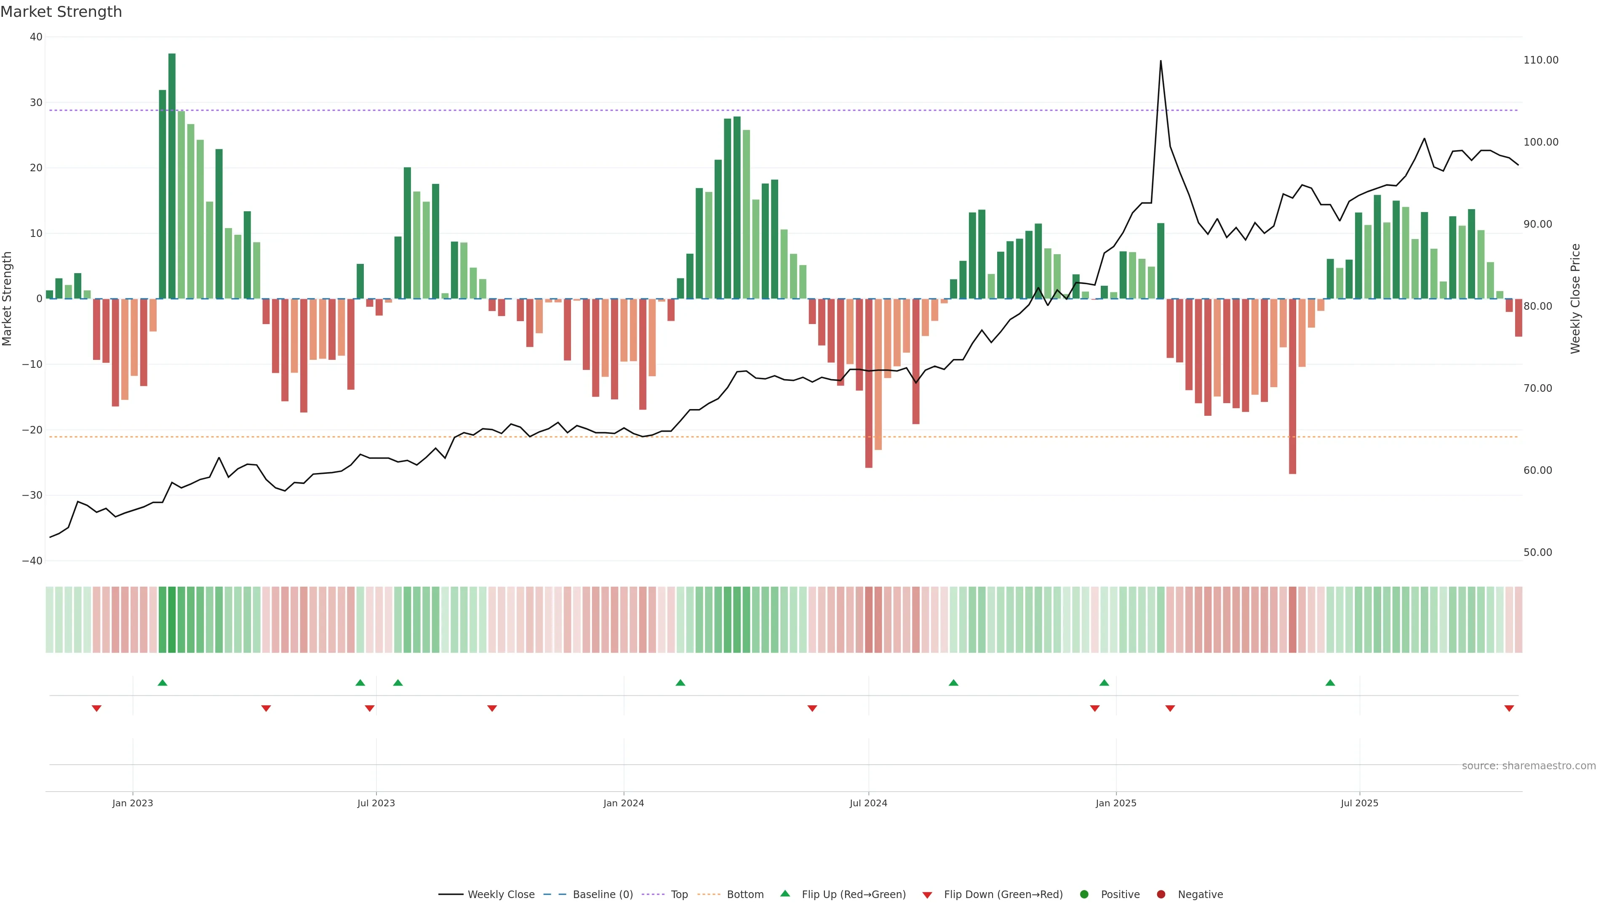Click the rightmost red flip-down triangle marker
The height and width of the screenshot is (909, 1617).
pos(1509,708)
